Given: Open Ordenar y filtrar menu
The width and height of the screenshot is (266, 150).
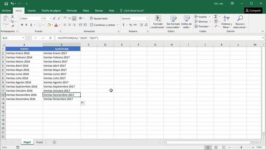Looking at the screenshot, I should [227, 22].
